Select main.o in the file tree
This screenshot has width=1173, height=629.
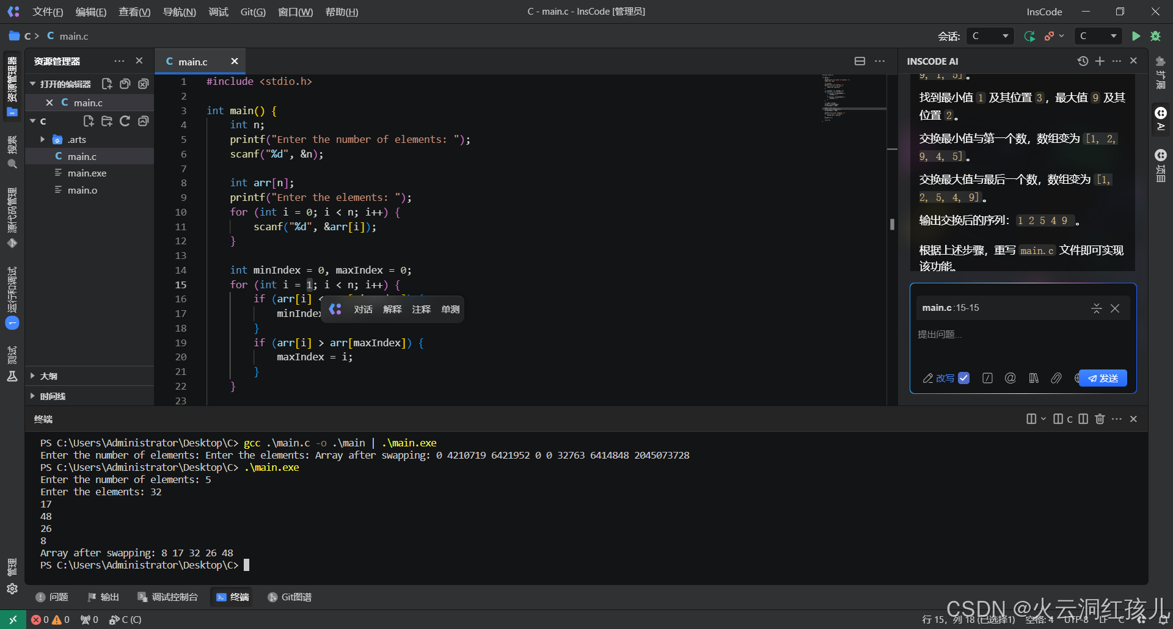(x=89, y=191)
